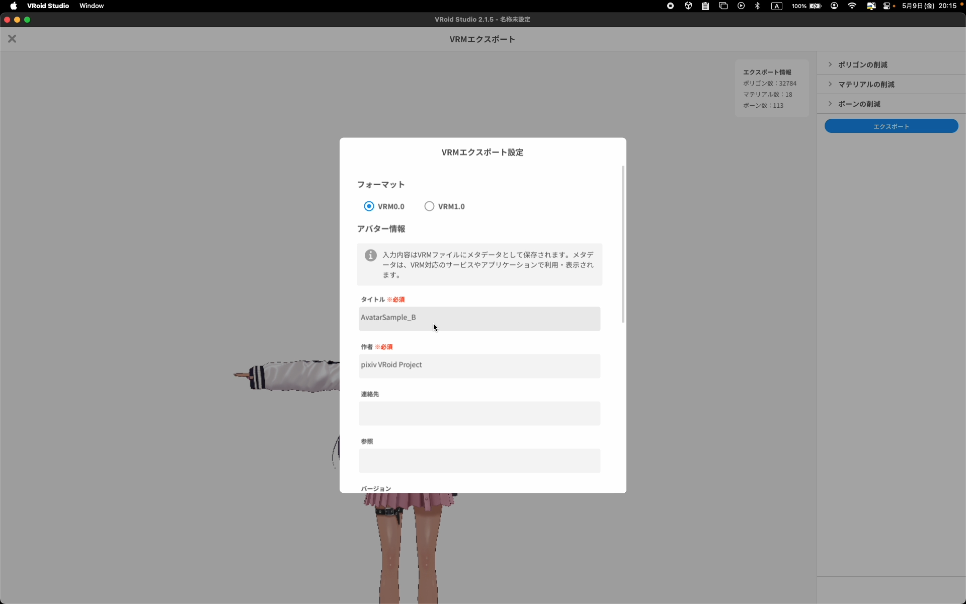Viewport: 966px width, 604px height.
Task: Click the 作者 field with pixiv VRoid Project
Action: pyautogui.click(x=479, y=366)
